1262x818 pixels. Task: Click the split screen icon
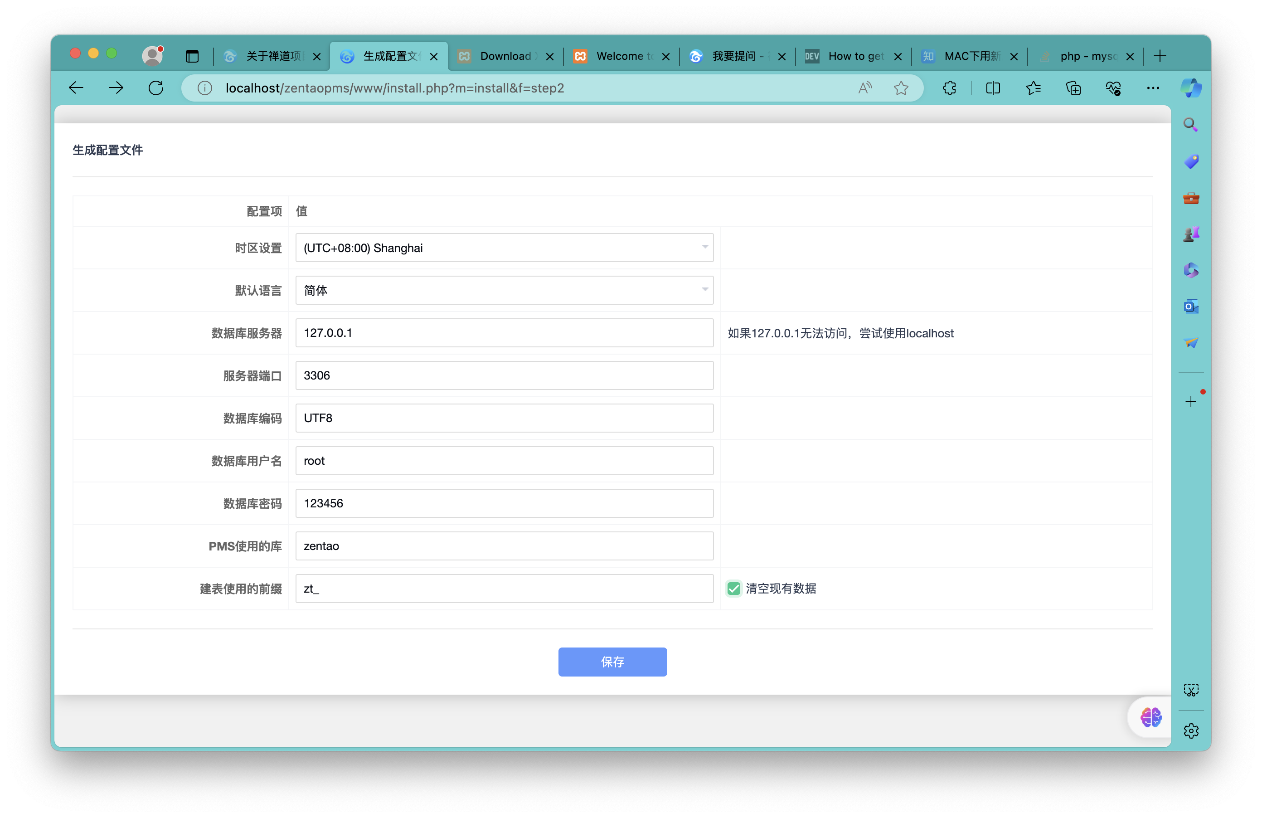coord(993,88)
